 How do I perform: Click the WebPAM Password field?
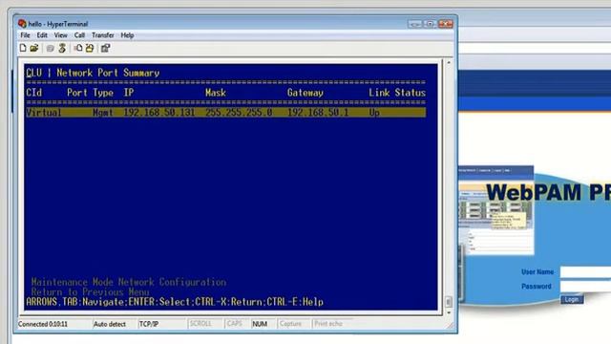(585, 287)
